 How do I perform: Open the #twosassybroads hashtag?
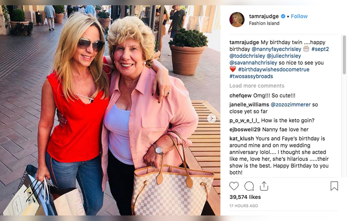point(251,76)
